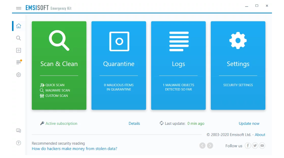Click the Update now link
This screenshot has height=158, width=284.
pos(249,124)
